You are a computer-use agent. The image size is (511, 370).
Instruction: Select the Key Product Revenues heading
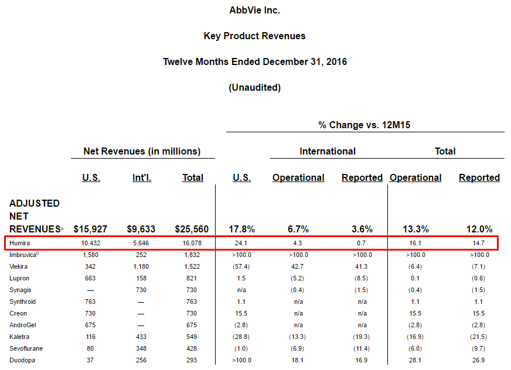[254, 36]
